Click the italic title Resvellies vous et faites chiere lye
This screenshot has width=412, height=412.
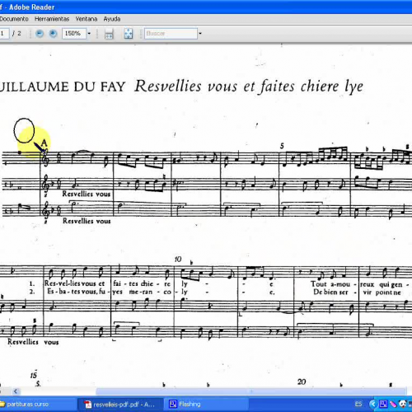tap(249, 87)
